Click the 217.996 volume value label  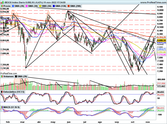161,84
